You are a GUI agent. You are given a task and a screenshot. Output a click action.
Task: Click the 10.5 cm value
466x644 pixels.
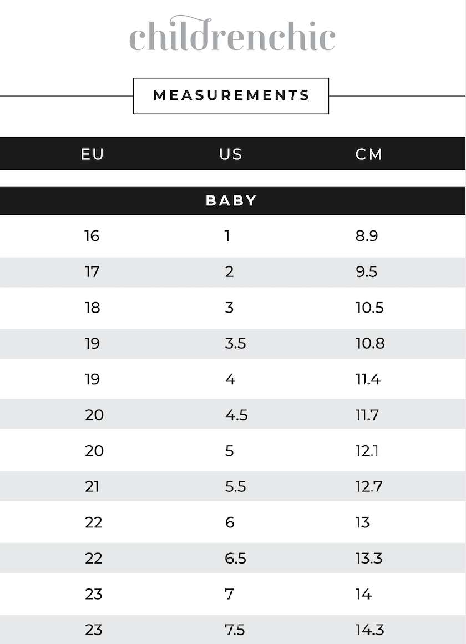point(369,308)
